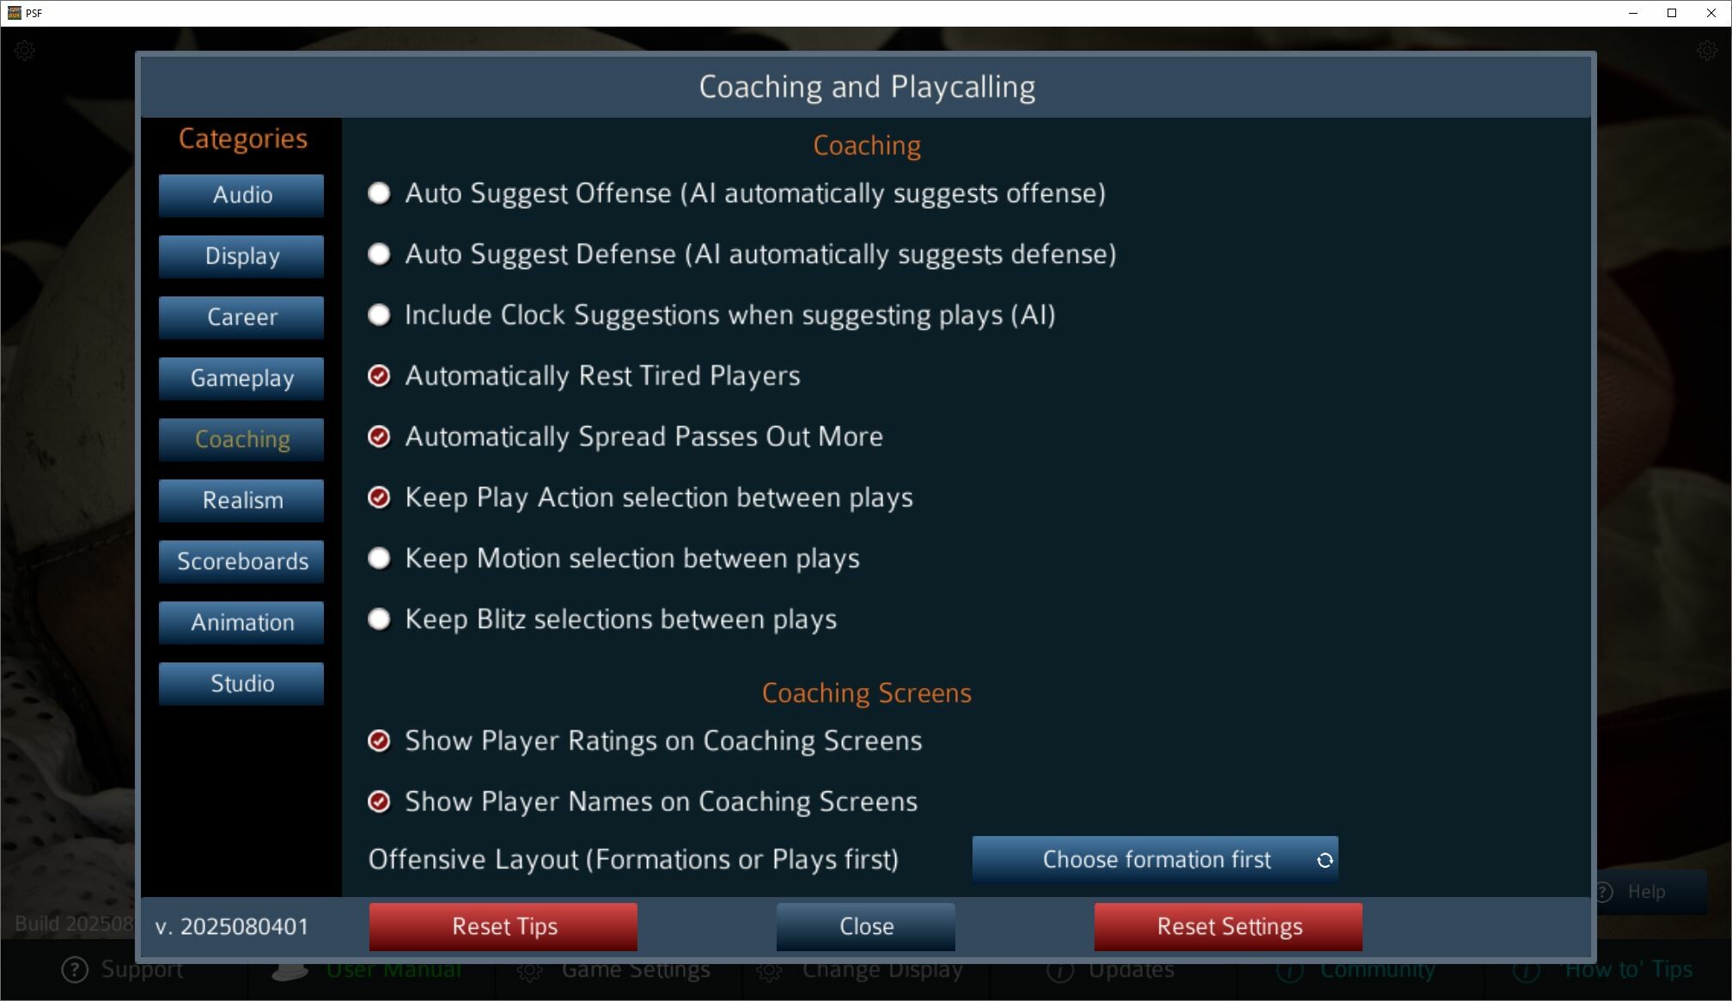Screen dimensions: 1732x1001
Task: Uncheck Show Player Ratings on Coaching Screens
Action: pyautogui.click(x=379, y=741)
